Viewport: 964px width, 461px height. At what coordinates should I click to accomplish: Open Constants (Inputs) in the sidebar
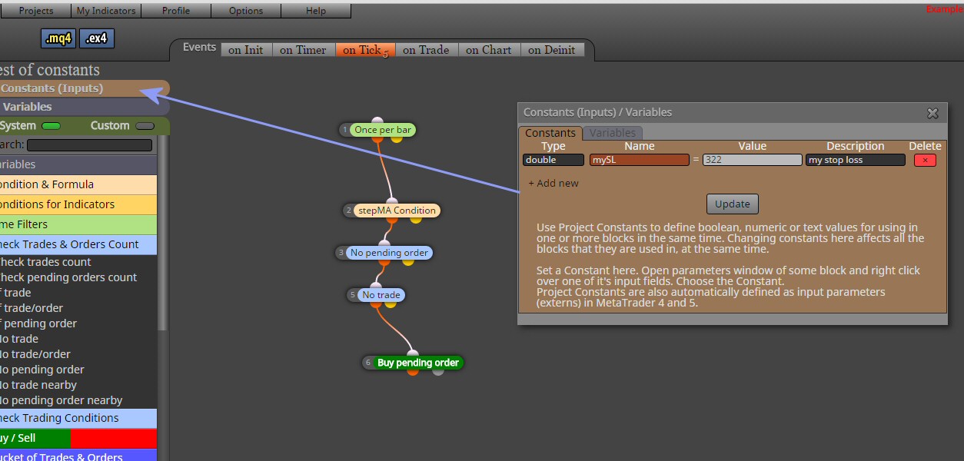(x=83, y=88)
